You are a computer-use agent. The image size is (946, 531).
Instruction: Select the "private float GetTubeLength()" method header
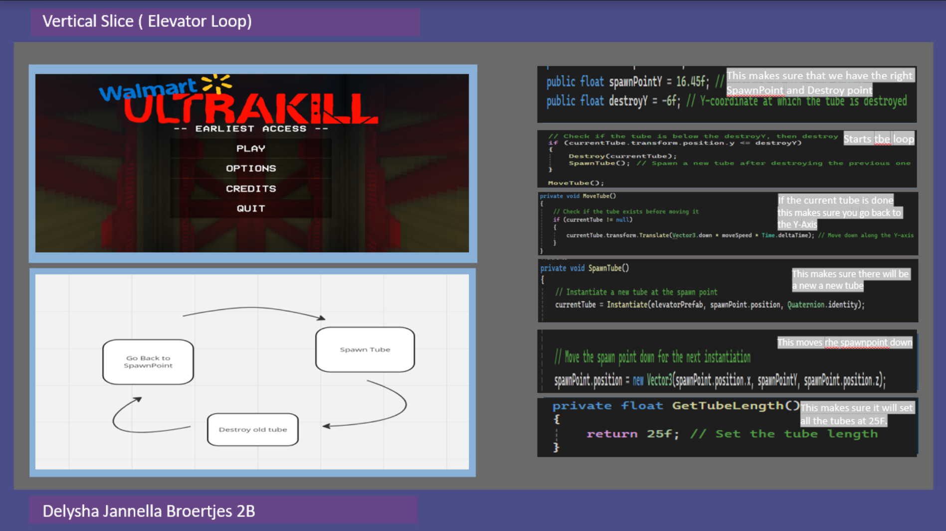coord(676,406)
